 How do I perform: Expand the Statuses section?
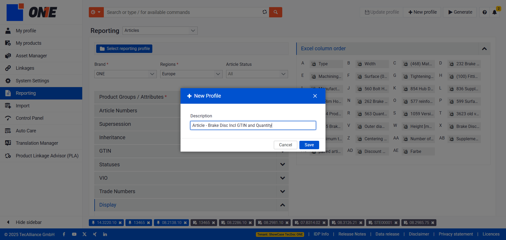(283, 164)
